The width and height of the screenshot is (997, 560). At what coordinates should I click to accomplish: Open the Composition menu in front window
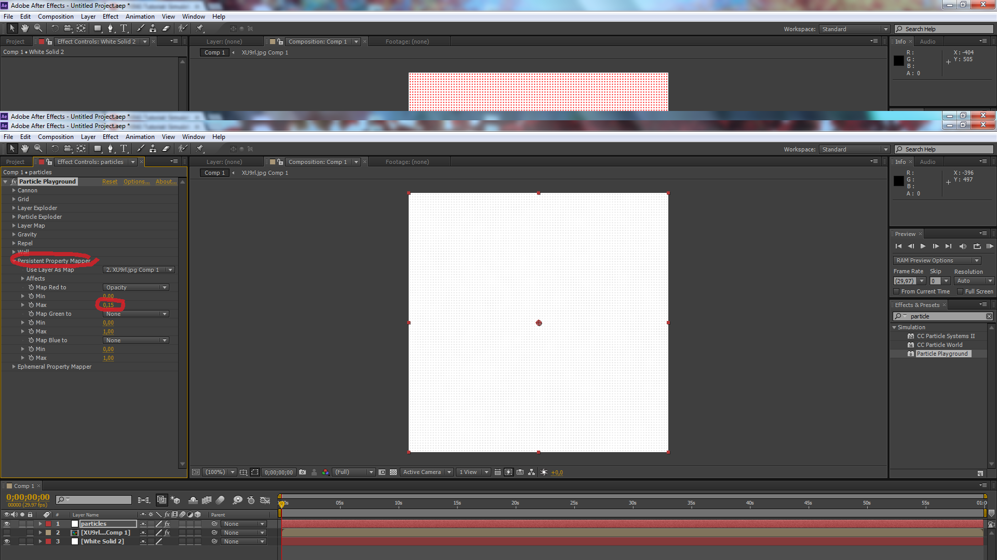click(x=56, y=137)
